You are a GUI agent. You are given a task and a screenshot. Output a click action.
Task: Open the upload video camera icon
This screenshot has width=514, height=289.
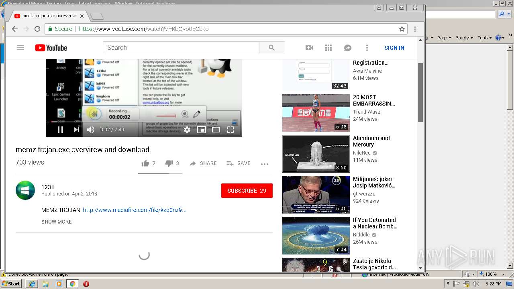(309, 48)
